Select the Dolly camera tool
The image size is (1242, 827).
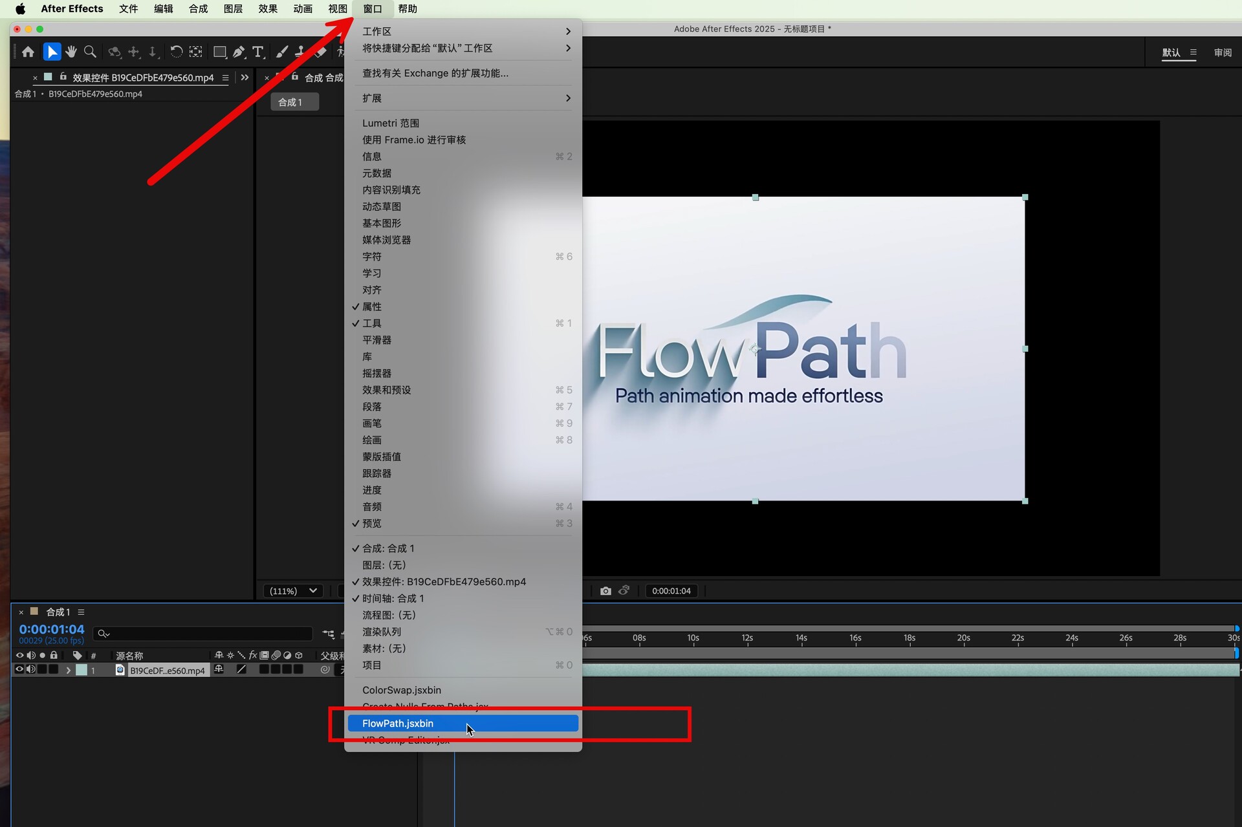pos(153,52)
